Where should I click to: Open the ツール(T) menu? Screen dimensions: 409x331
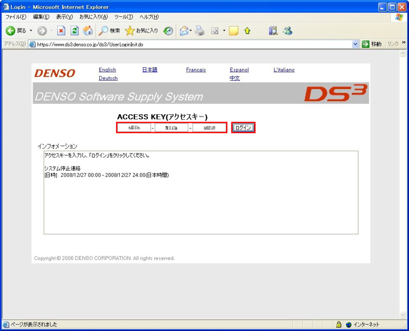(x=124, y=17)
